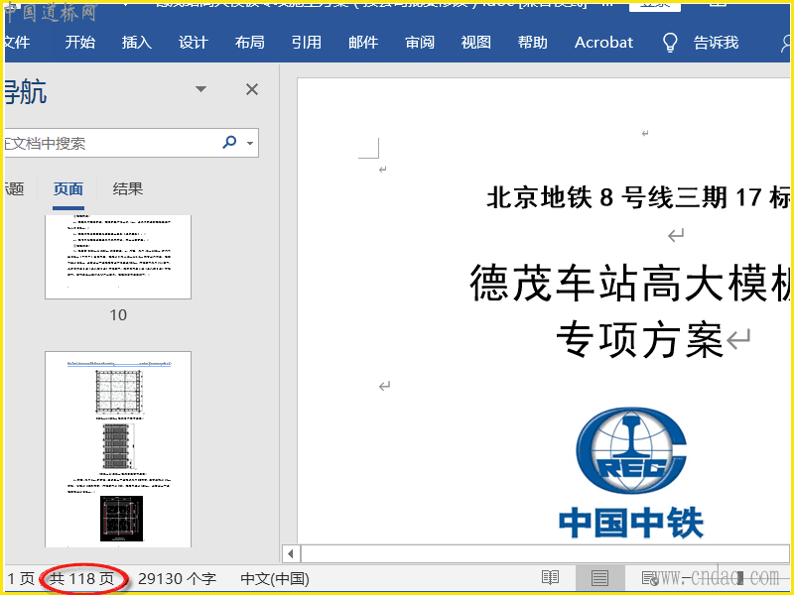Click the 中国中铁 logo text
The height and width of the screenshot is (595, 794).
631,524
